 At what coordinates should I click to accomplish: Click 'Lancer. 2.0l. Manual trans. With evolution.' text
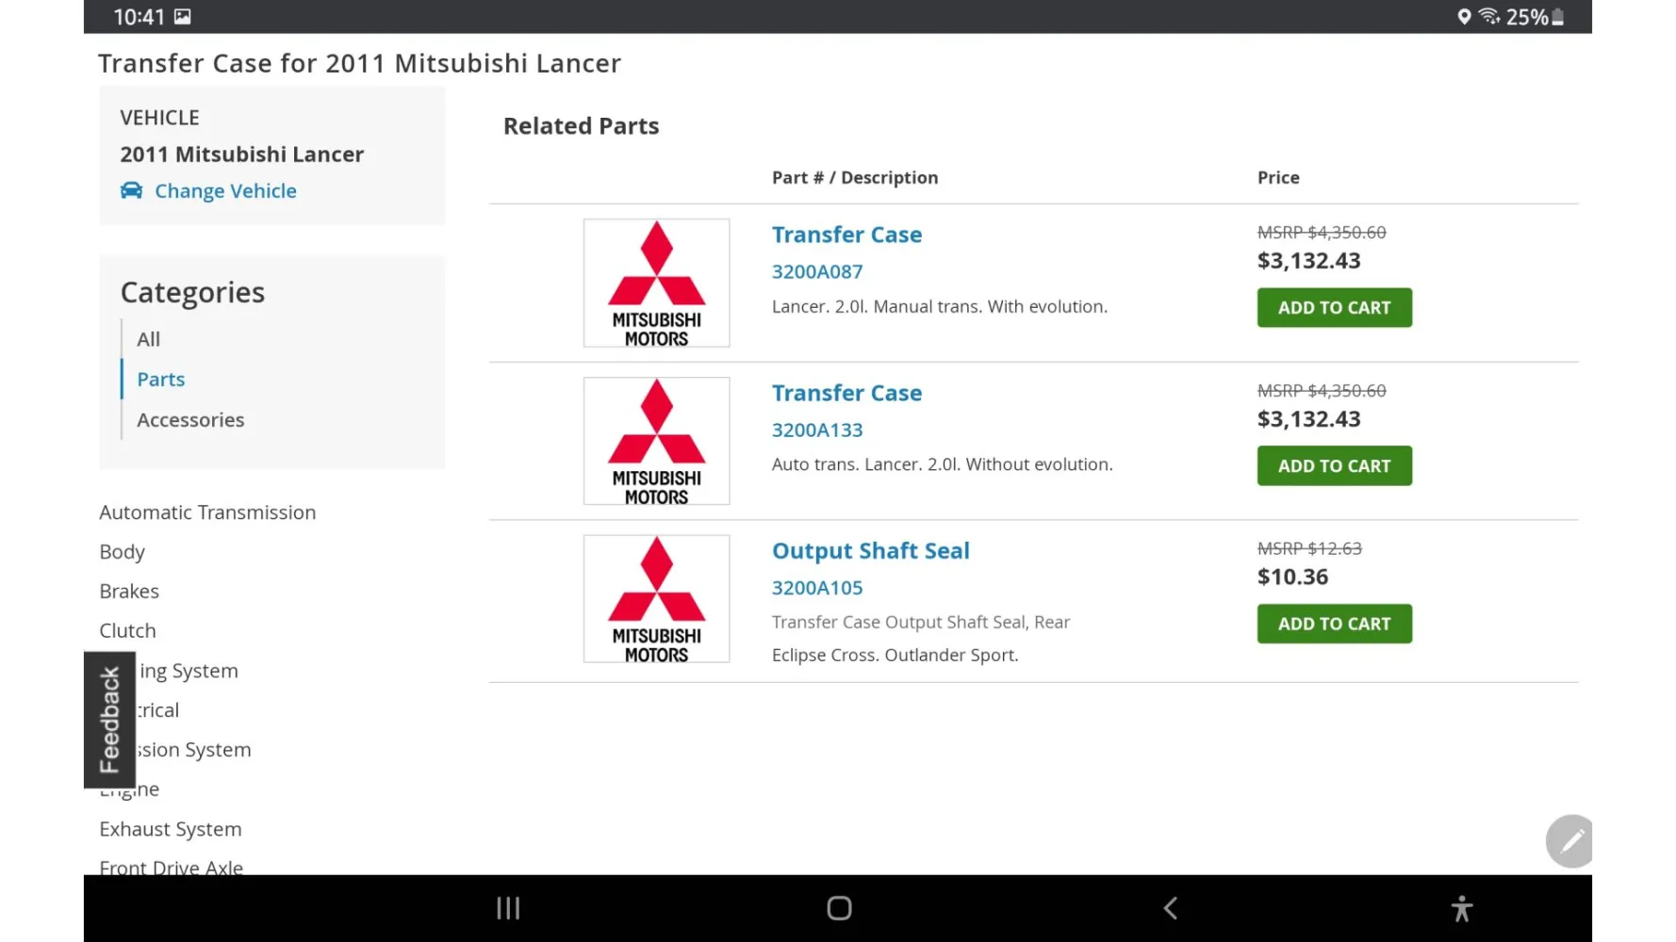point(940,306)
